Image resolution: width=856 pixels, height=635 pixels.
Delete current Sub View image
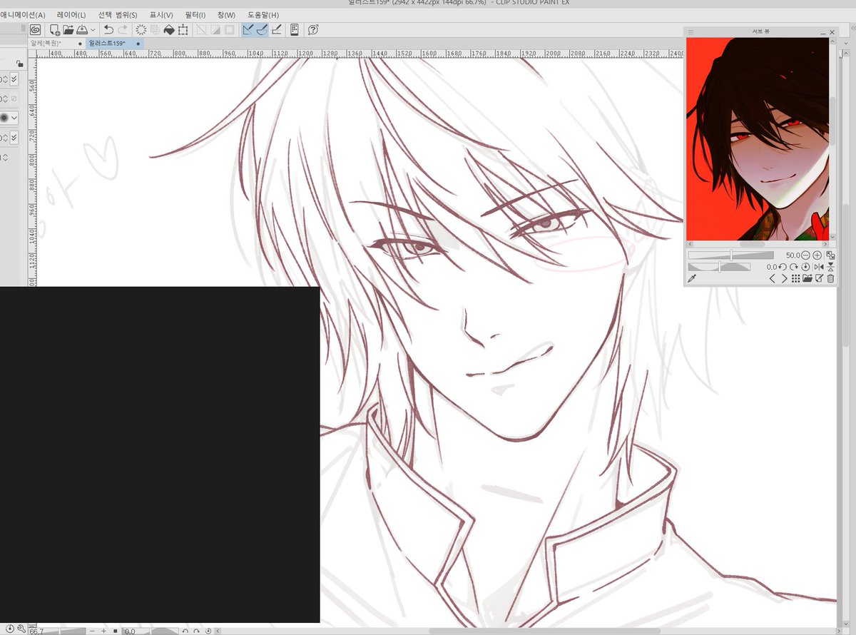[831, 278]
